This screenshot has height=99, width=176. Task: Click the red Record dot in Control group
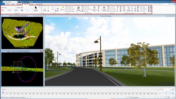58,9
